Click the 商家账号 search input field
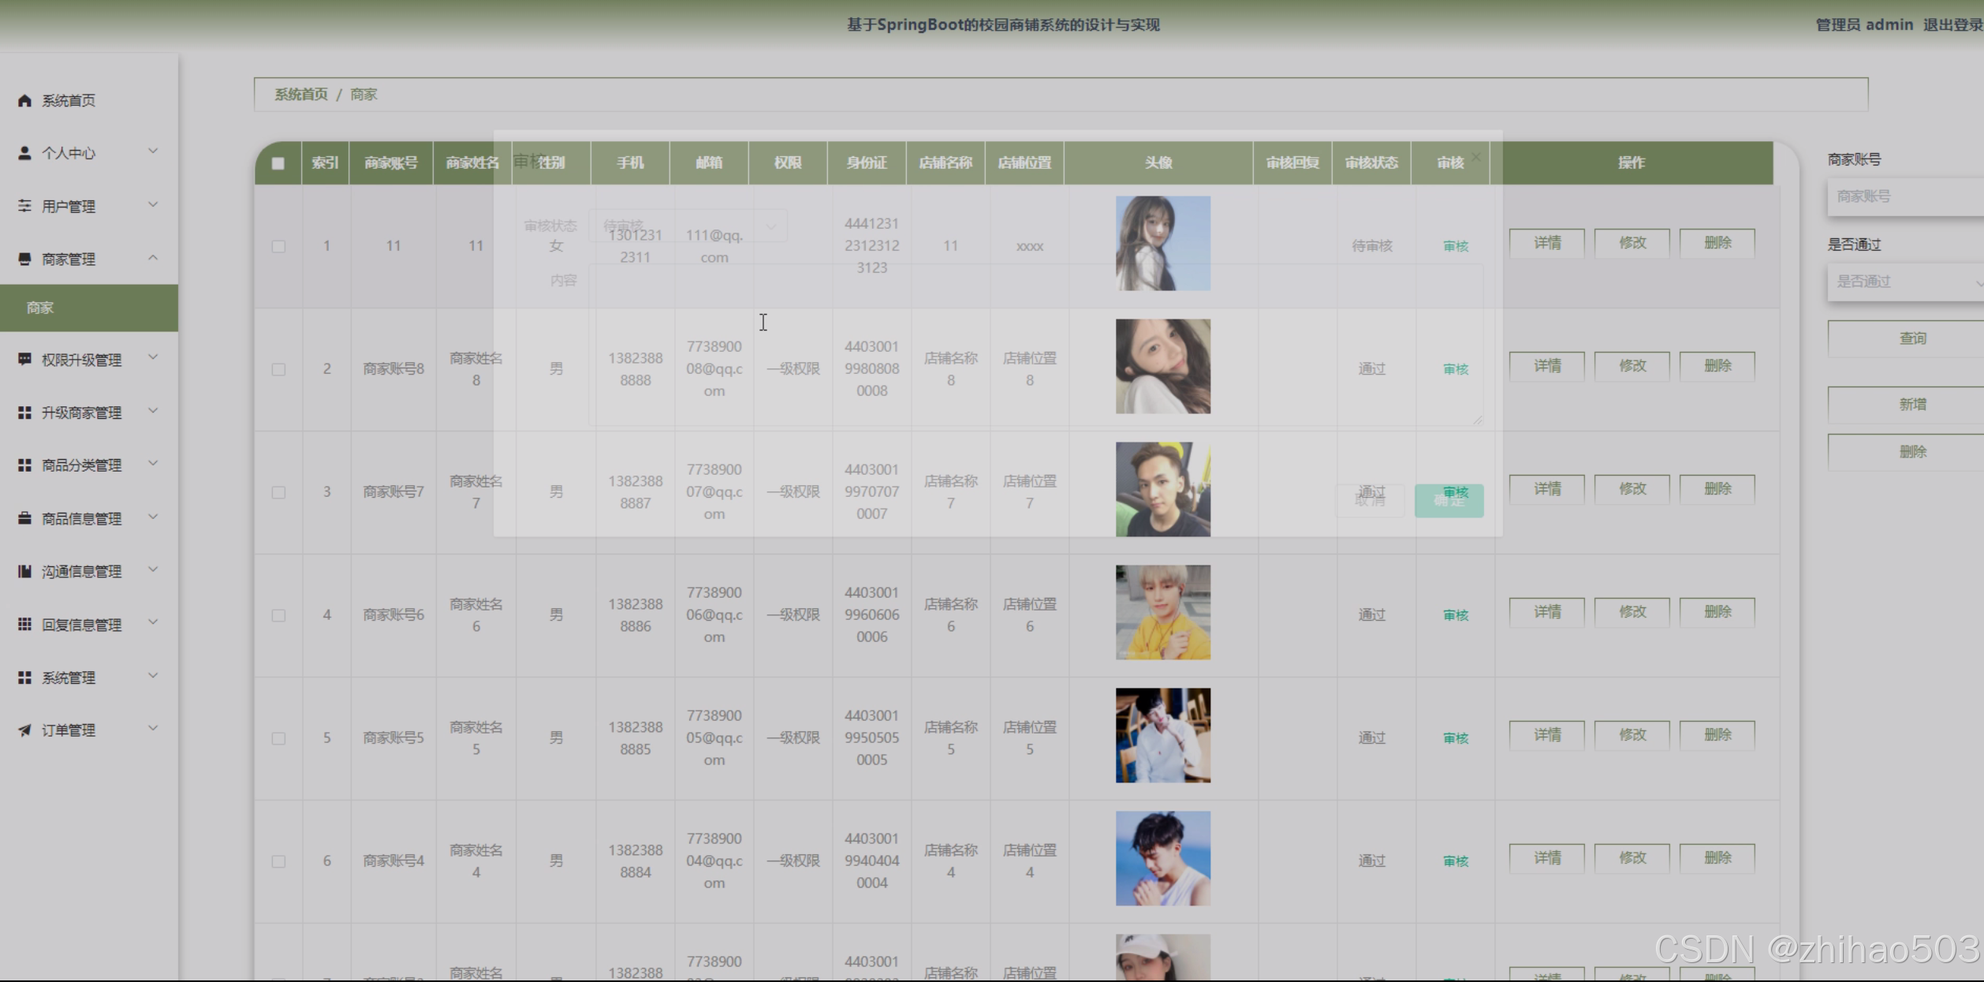This screenshot has height=982, width=1984. (x=1904, y=196)
